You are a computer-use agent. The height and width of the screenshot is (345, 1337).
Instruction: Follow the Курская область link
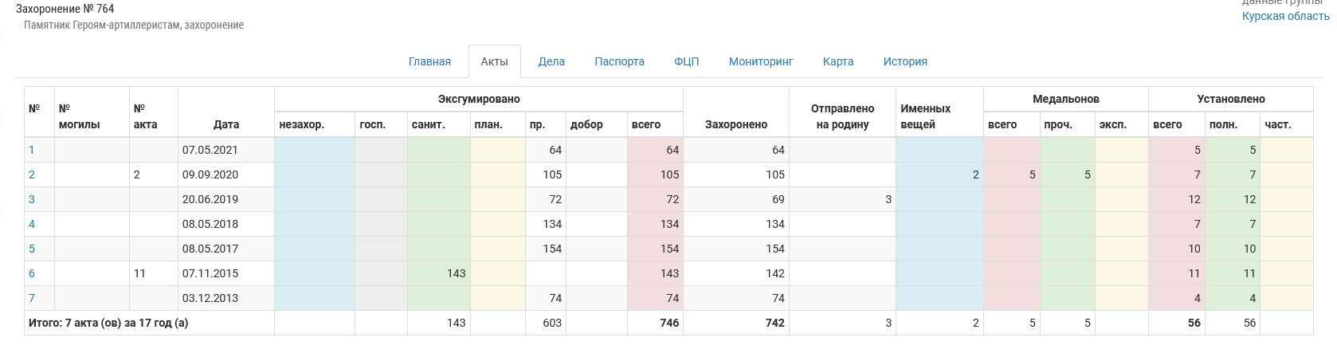(1284, 16)
